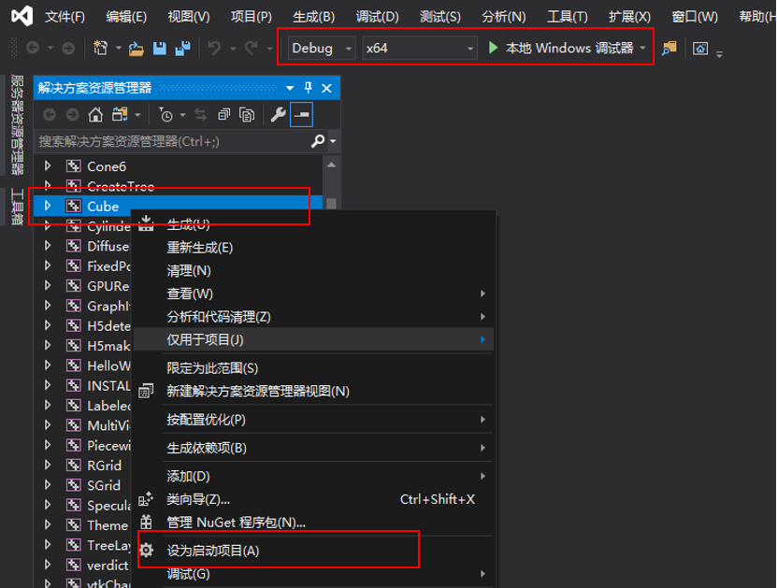
Task: Start 本地 Windows 调试器
Action: (x=560, y=48)
